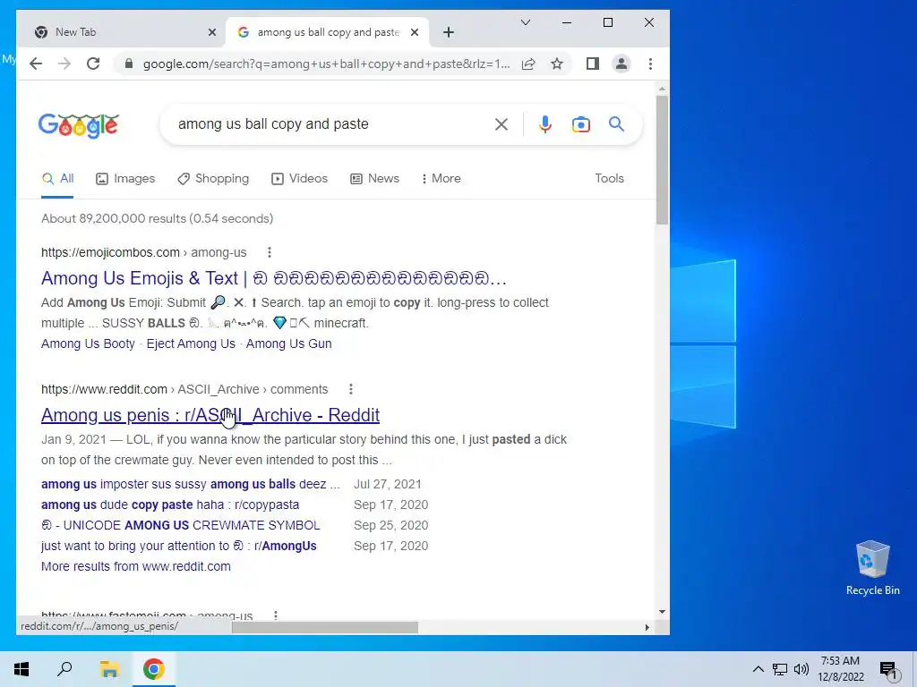Switch to the New Tab tab

[122, 32]
